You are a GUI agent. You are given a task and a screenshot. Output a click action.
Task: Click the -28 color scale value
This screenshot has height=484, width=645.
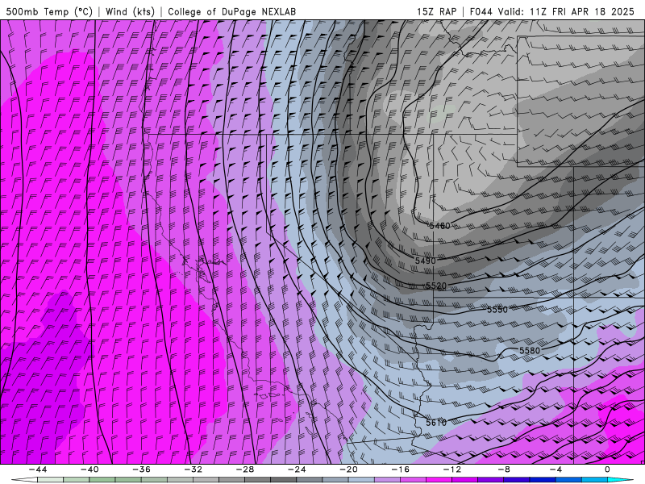pos(245,469)
